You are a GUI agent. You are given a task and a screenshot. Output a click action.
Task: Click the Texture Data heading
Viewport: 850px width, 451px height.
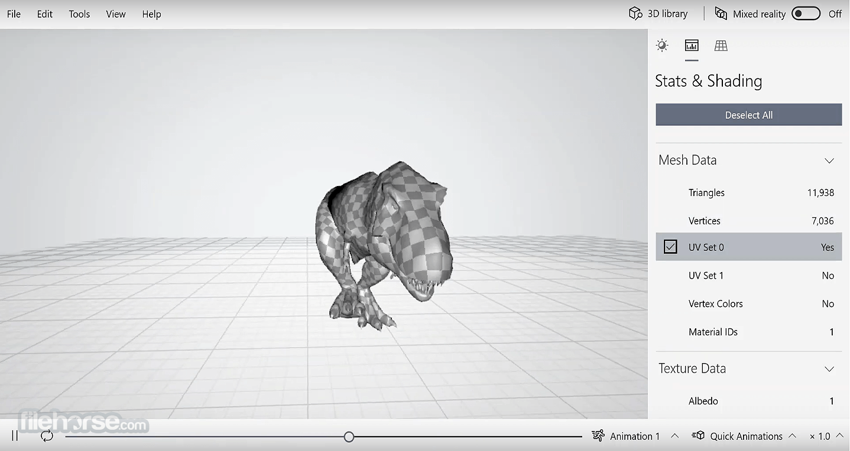pos(692,368)
